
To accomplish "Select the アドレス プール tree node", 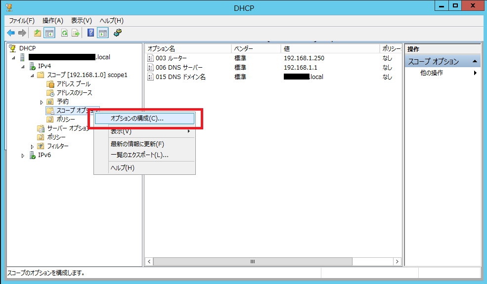I will [x=73, y=84].
